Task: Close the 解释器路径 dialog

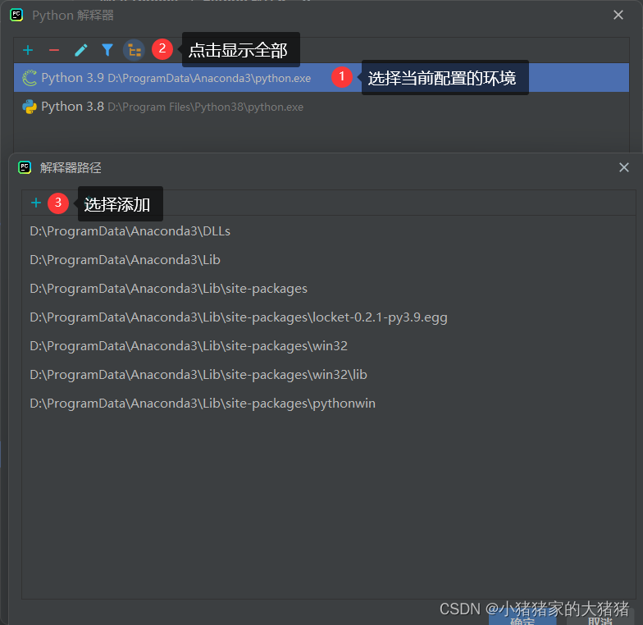Action: [623, 167]
